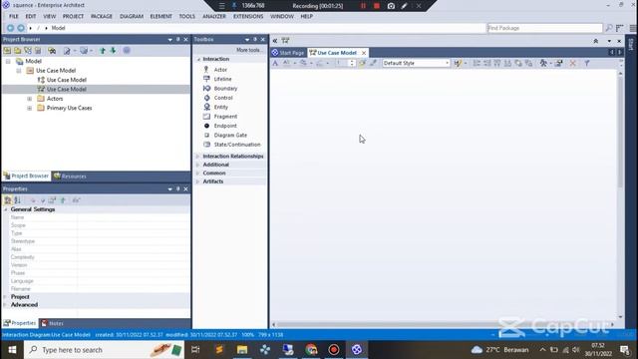Expand the Artifacts toolbox section
This screenshot has width=638, height=359.
click(x=198, y=181)
